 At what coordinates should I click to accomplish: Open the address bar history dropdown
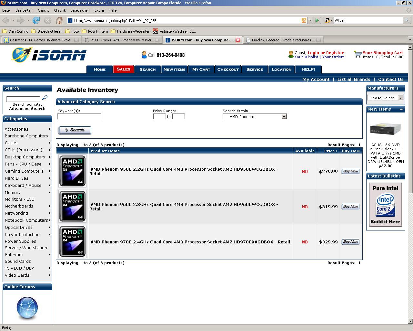(x=310, y=20)
